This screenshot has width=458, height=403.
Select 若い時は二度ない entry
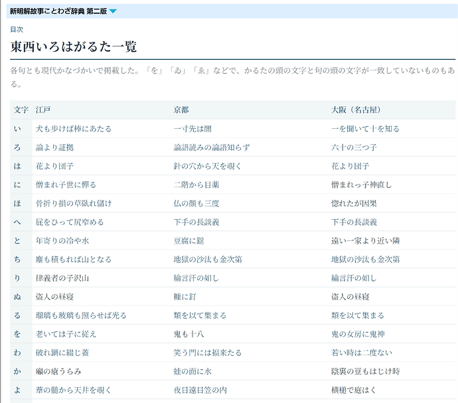pyautogui.click(x=362, y=353)
